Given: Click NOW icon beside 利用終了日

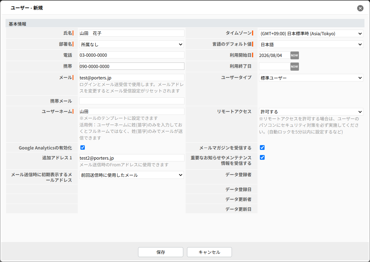Looking at the screenshot, I should (x=295, y=66).
